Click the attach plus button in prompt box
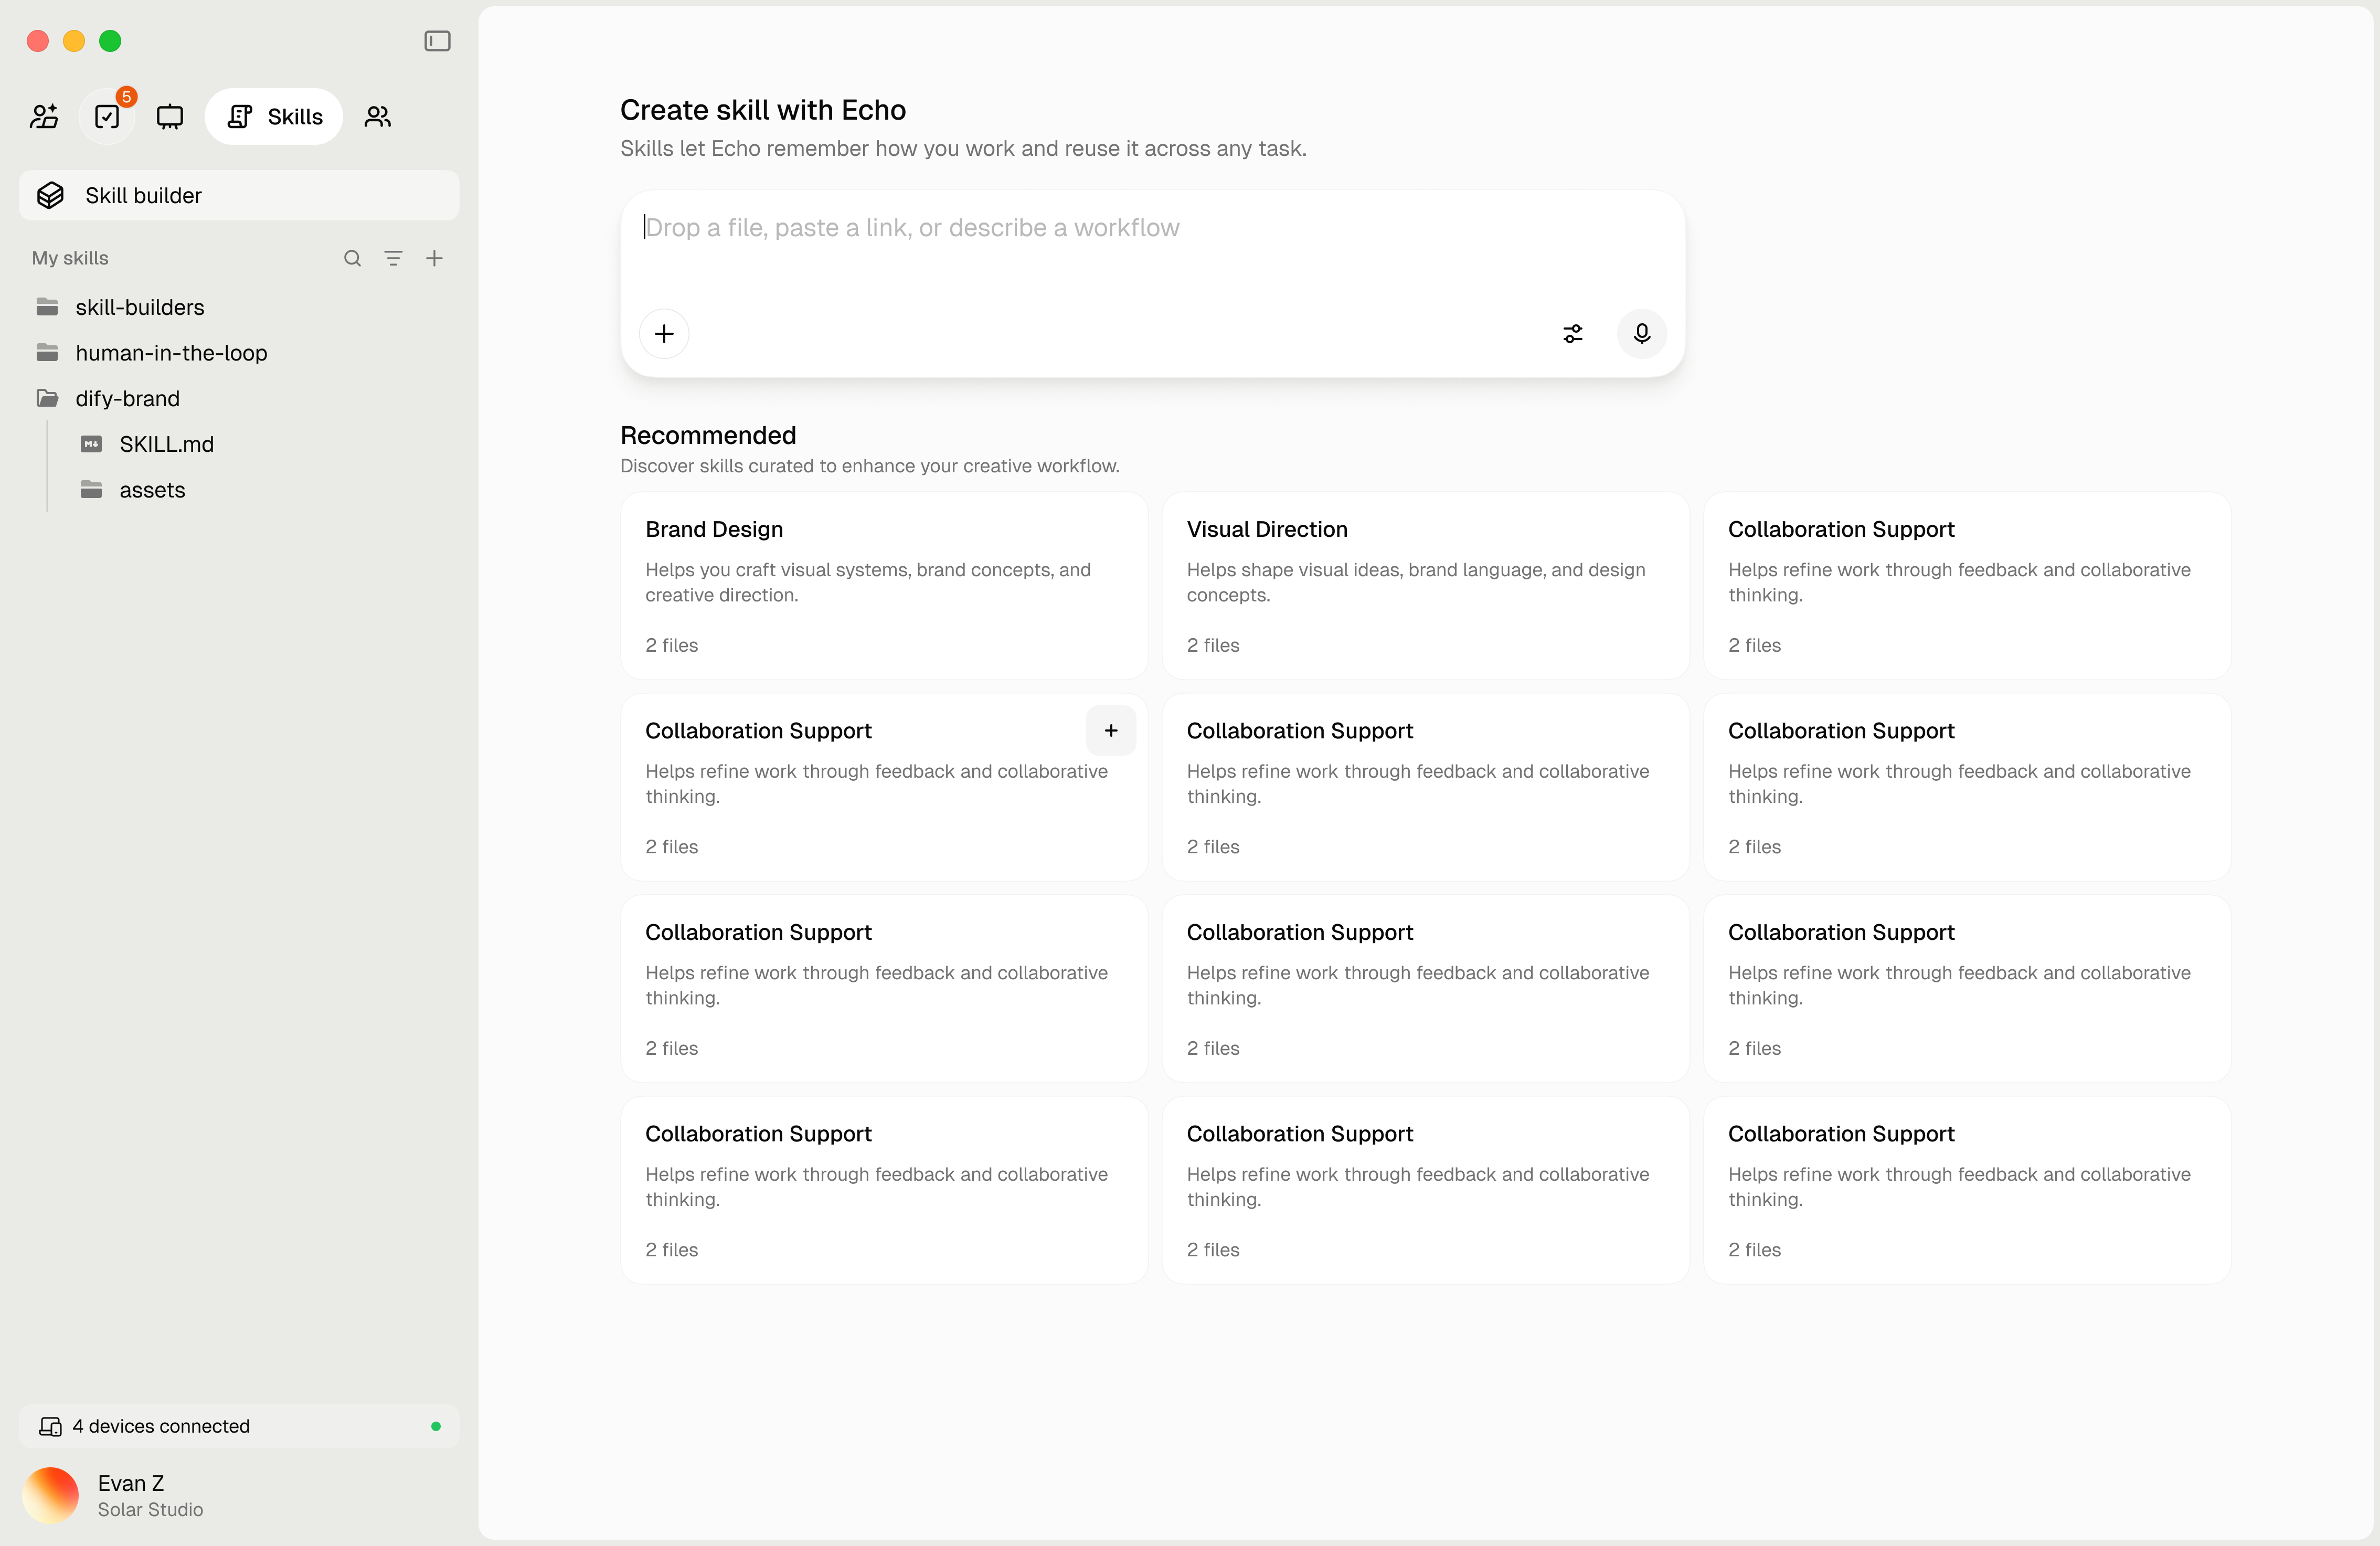Viewport: 2380px width, 1546px height. (664, 334)
